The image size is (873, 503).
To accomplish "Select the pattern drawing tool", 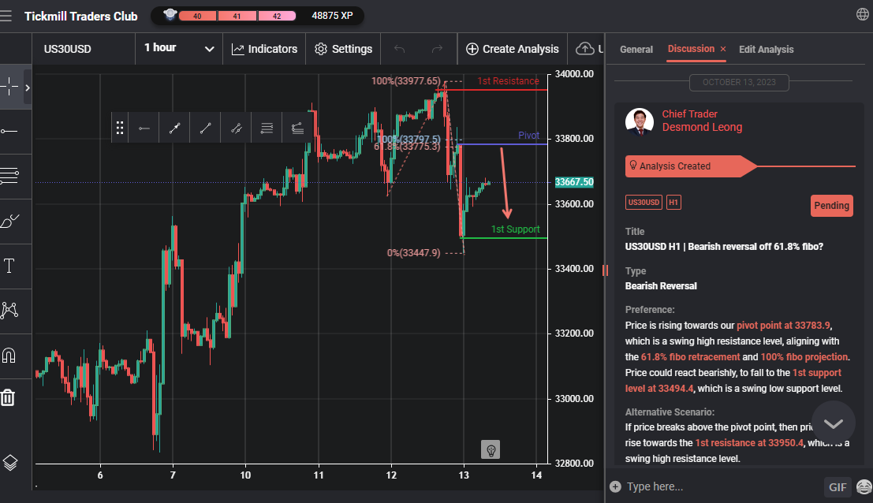I will [9, 311].
